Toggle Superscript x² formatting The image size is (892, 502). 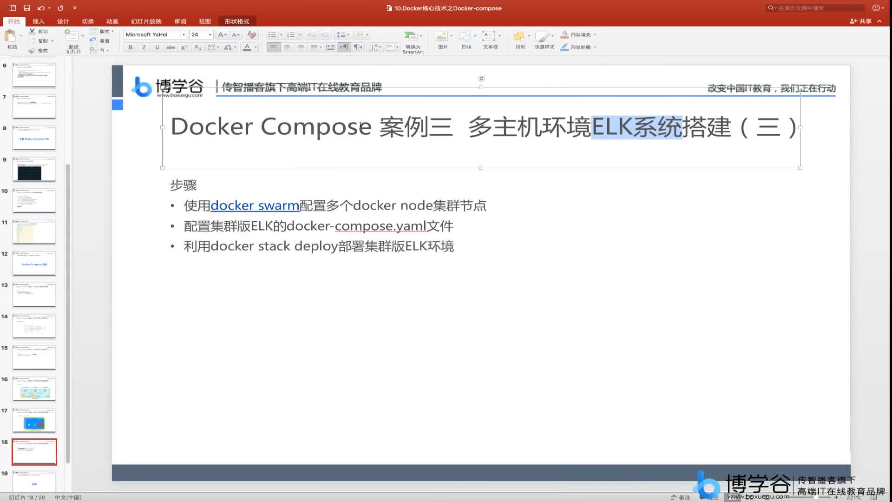coord(184,47)
